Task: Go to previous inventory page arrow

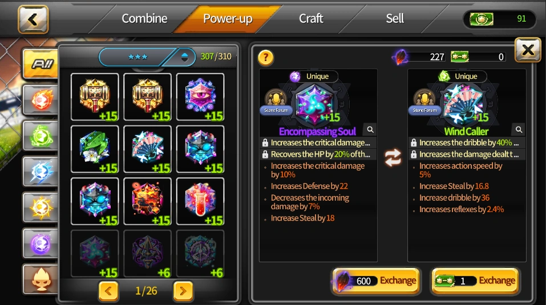Action: click(x=108, y=291)
